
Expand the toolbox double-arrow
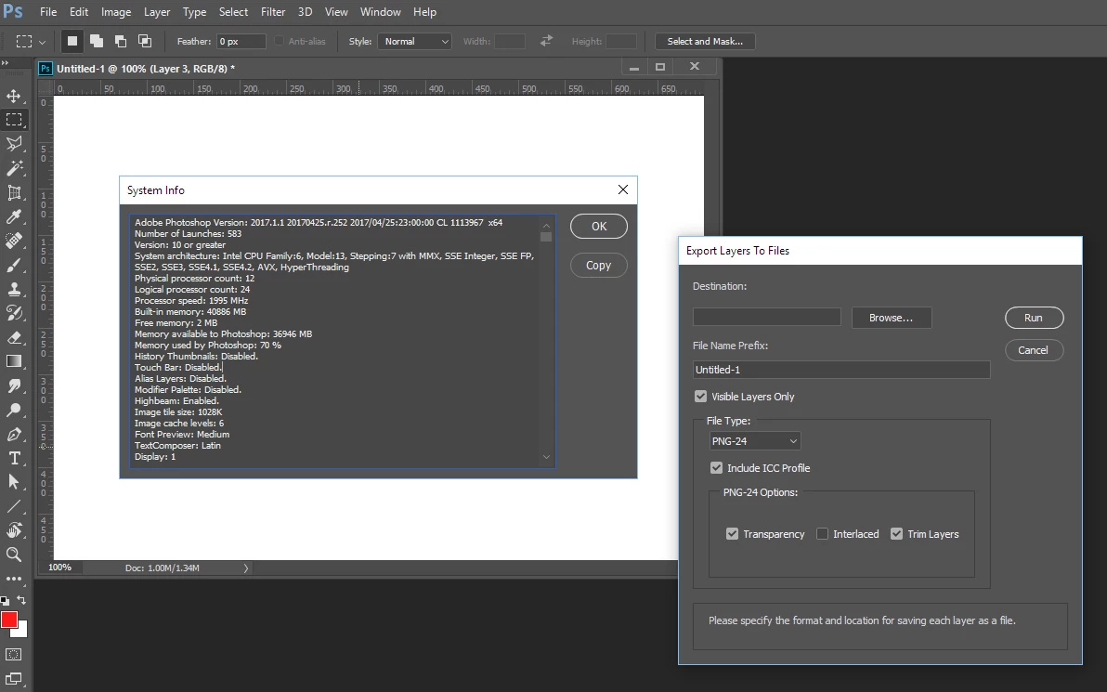(6, 63)
